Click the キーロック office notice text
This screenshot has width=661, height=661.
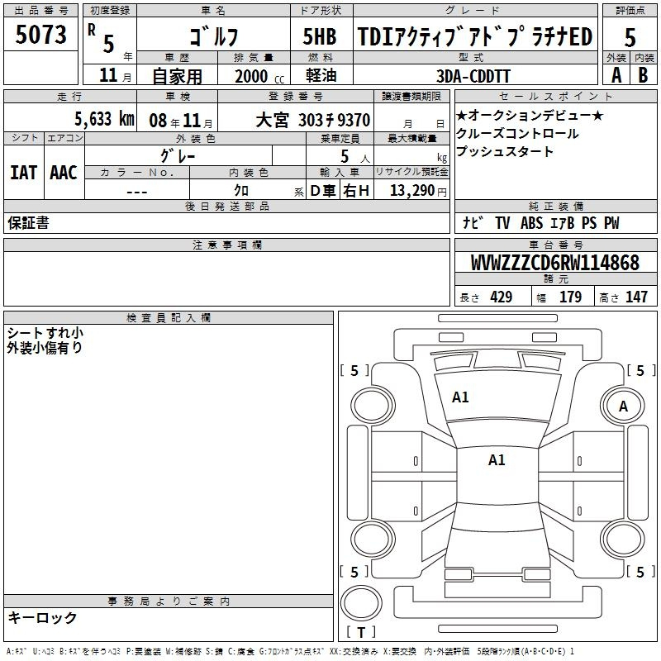42,618
